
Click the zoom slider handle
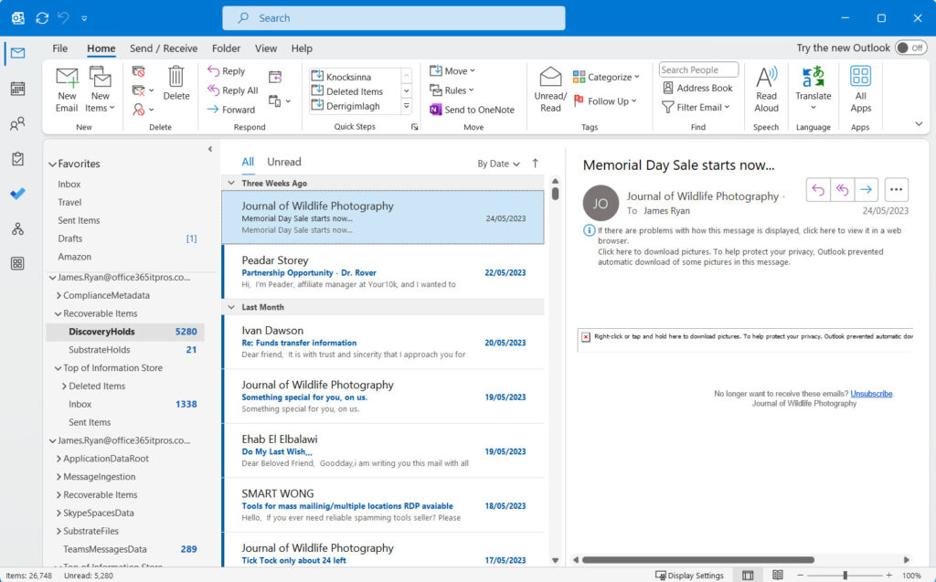click(845, 576)
